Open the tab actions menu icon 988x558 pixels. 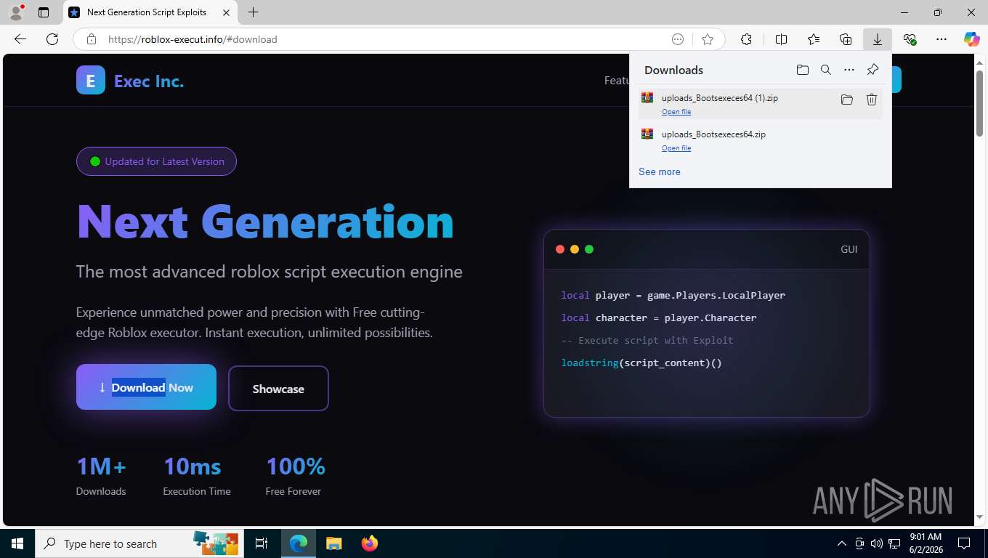(44, 12)
